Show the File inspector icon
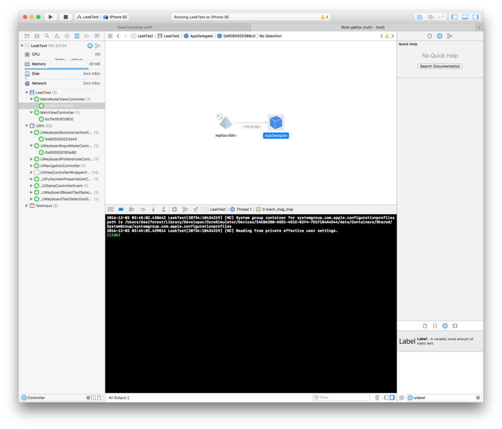The image size is (502, 429). (429, 36)
